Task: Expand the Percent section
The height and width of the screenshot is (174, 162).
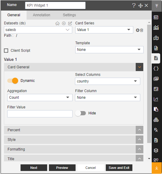Action: click(73, 130)
